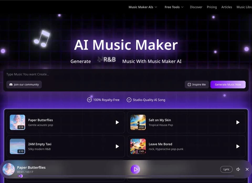Expand the Free Tools dropdown chevron
Image resolution: width=252 pixels, height=183 pixels.
[182, 7]
